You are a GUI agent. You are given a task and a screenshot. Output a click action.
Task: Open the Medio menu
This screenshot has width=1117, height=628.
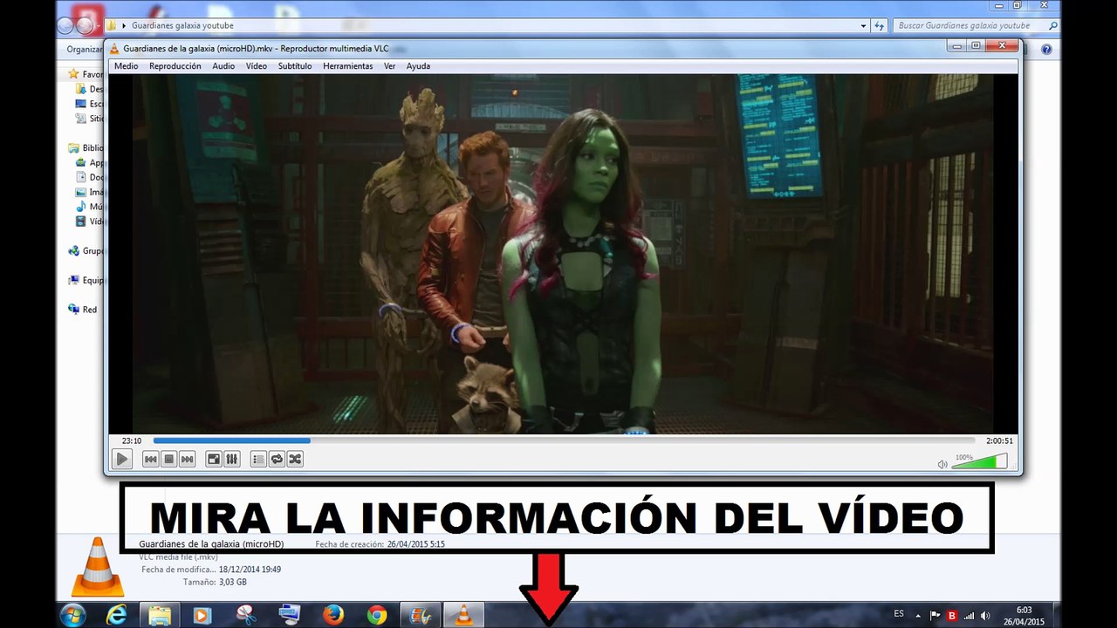(126, 66)
